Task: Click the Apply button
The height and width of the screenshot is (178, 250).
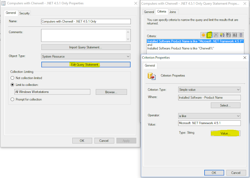Action: click(x=126, y=141)
